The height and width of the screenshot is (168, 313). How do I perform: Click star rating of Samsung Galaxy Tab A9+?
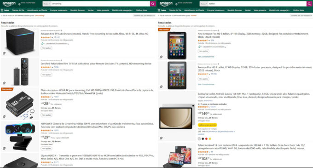(x=203, y=107)
